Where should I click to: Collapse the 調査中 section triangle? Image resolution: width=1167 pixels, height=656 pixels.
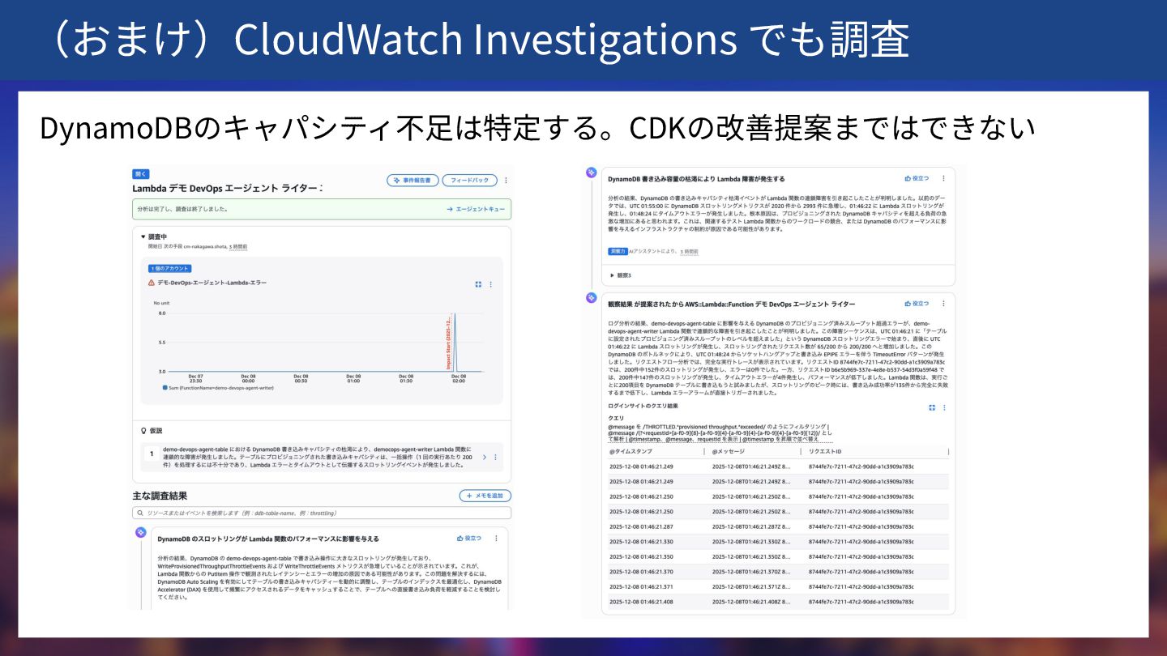(x=143, y=237)
